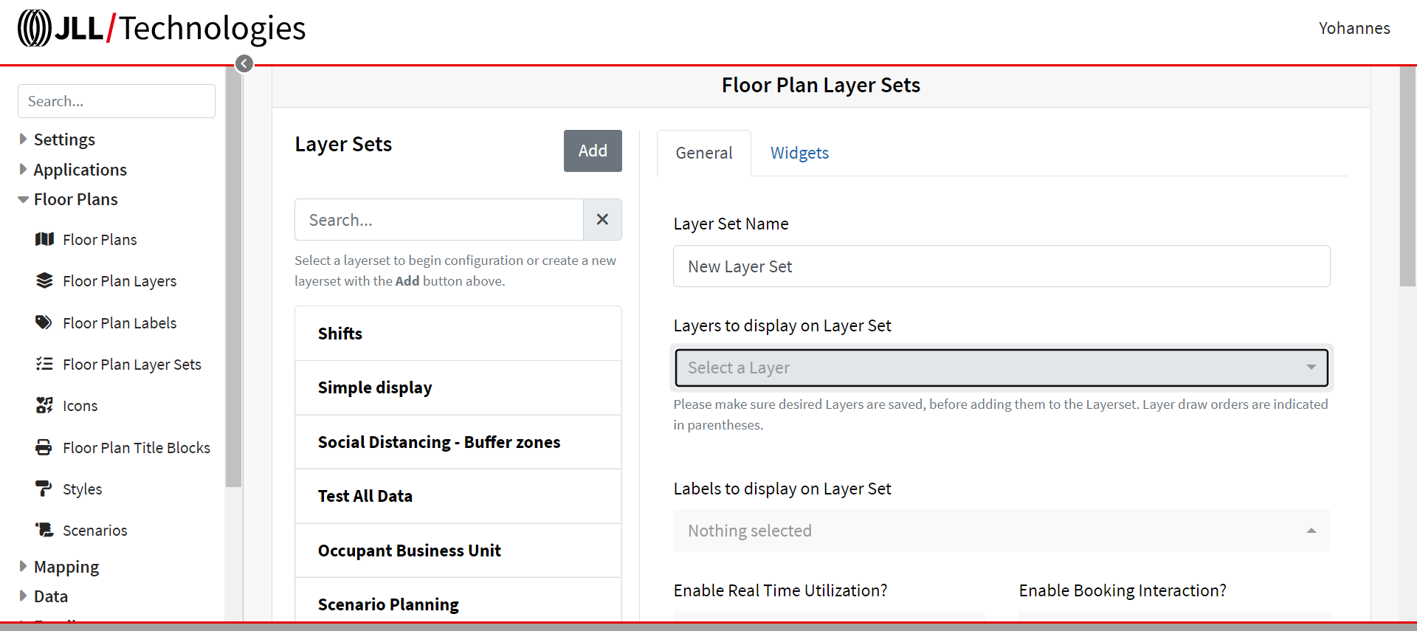Select Social Distancing - Buffer zones layer set
Viewport: 1417px width, 631px height.
pos(458,442)
